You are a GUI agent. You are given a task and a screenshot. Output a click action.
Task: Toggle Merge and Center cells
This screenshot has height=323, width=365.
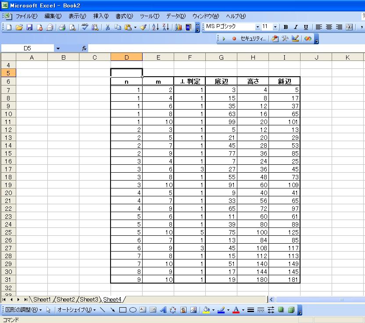(349, 27)
